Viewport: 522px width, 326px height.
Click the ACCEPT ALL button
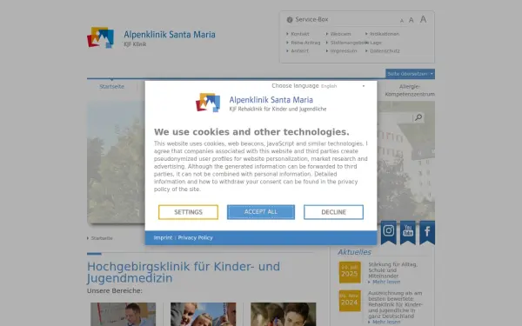261,212
